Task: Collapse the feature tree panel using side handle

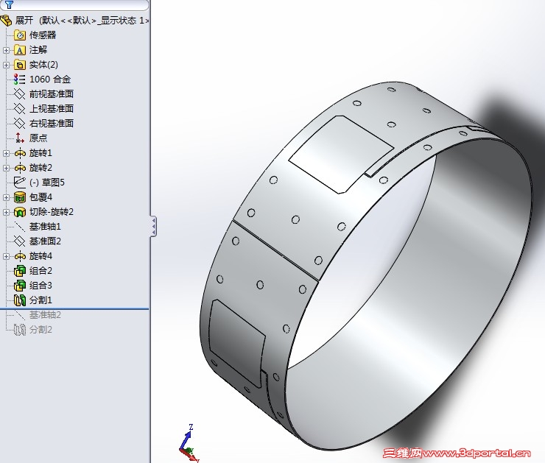Action: (x=153, y=227)
